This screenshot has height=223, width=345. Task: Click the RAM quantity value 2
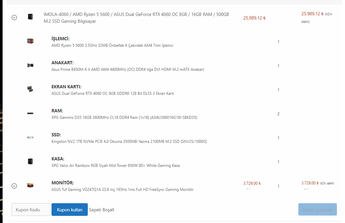[x=278, y=114]
